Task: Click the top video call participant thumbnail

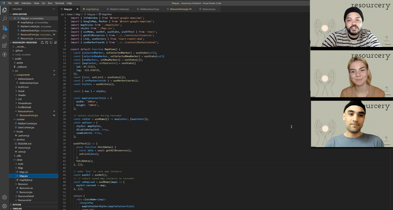Action: coord(352,24)
